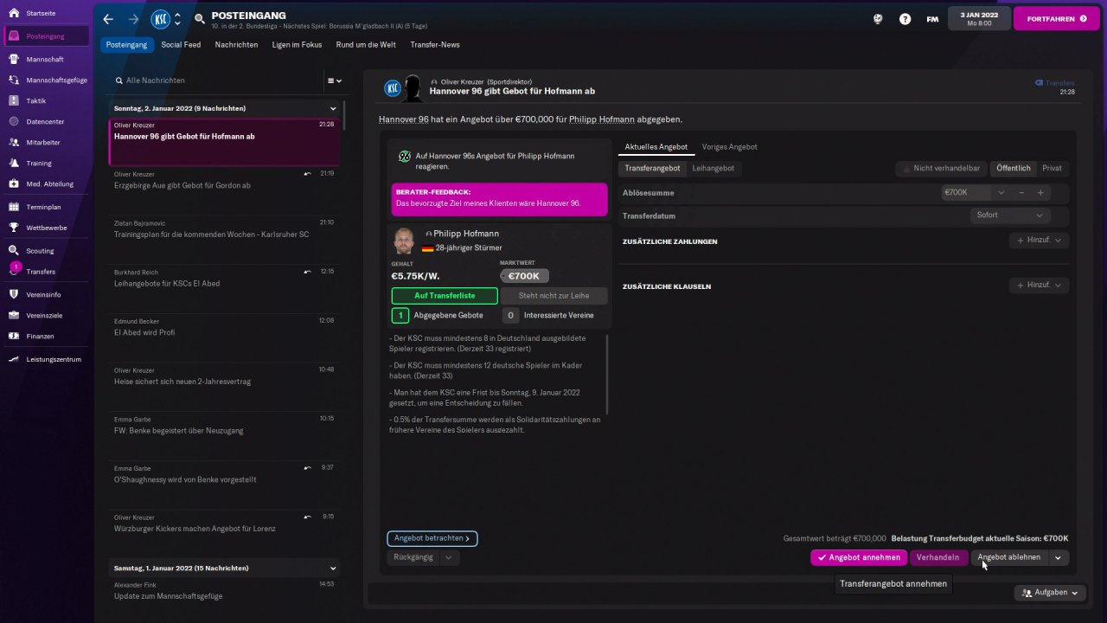Open the message list filter icon
The width and height of the screenshot is (1107, 623).
point(334,80)
